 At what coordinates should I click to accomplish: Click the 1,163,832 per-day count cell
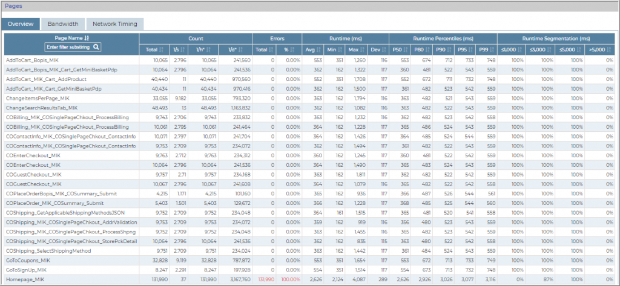click(x=240, y=108)
